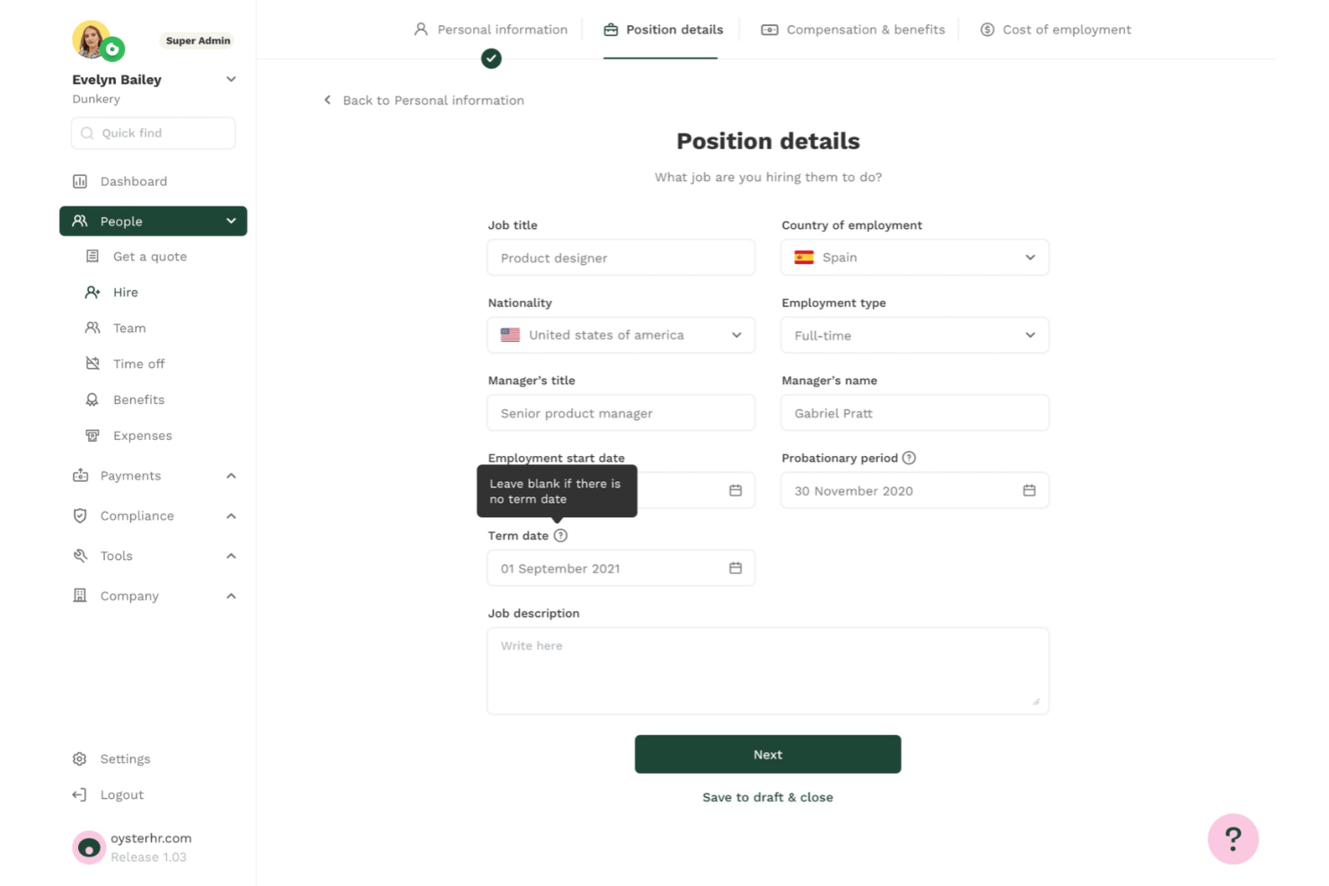Go to Compensation & benefits tab
Screen dimensions: 1329x886
coord(853,30)
